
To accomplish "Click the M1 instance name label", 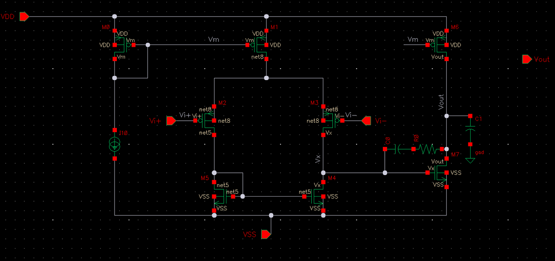I will coord(274,27).
